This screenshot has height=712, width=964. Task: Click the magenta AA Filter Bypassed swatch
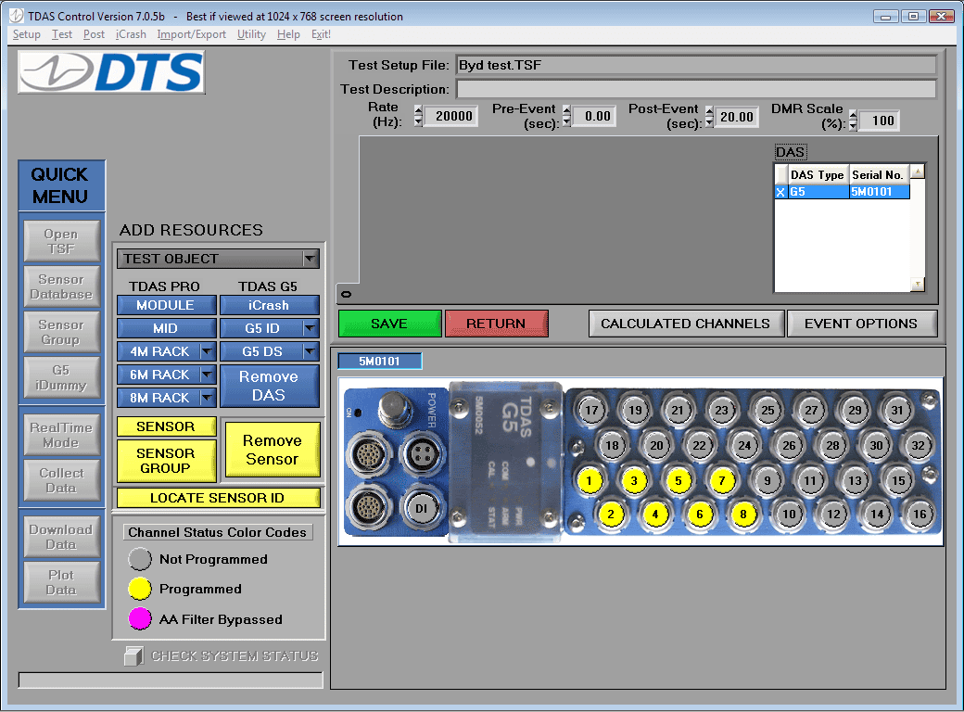140,619
